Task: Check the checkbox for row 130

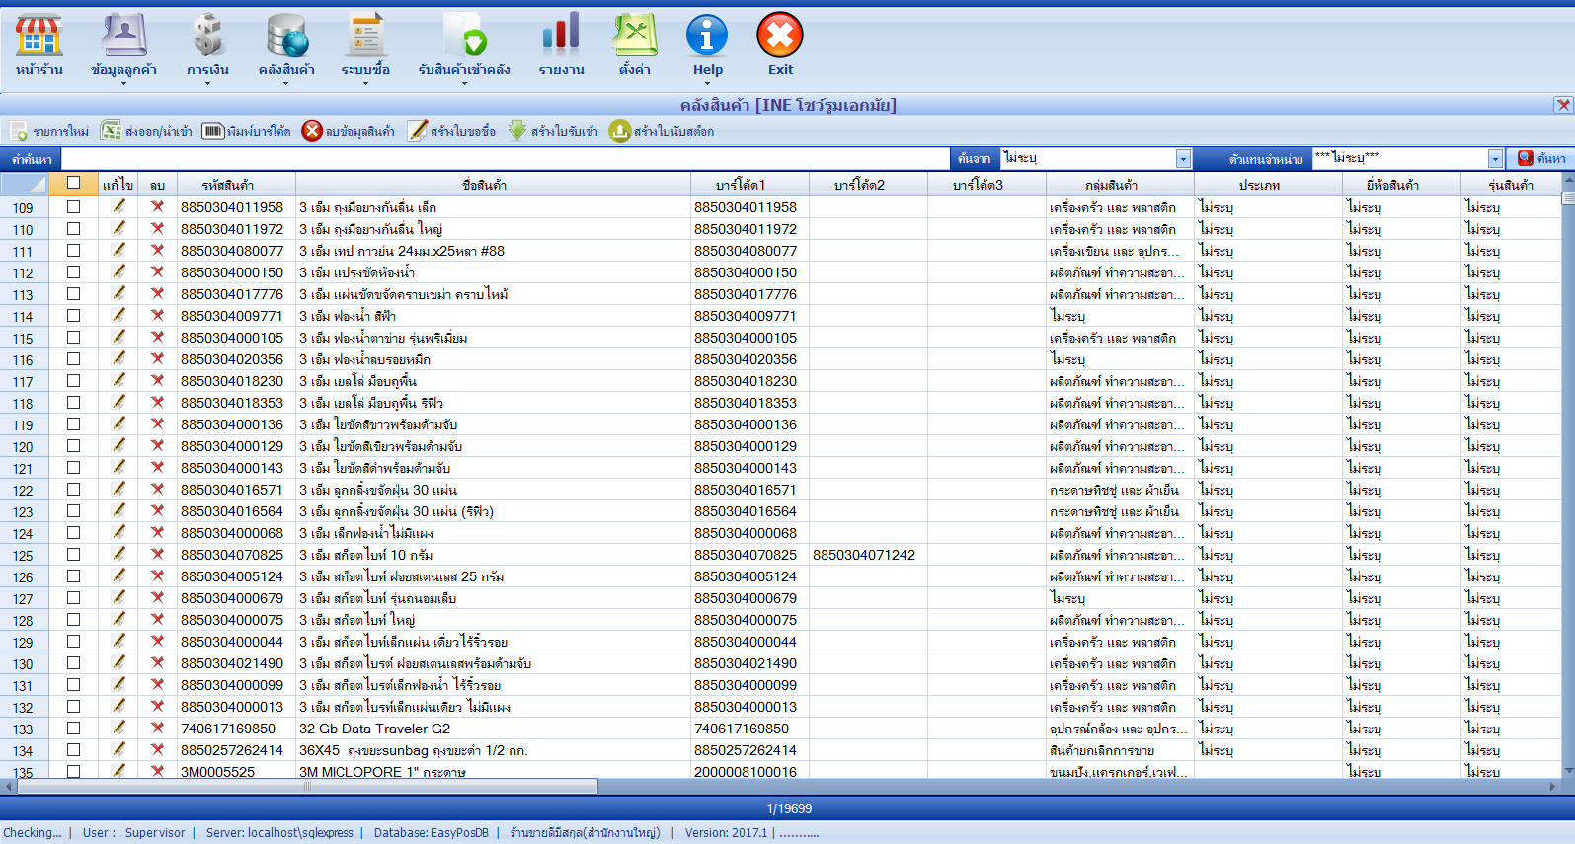Action: (73, 663)
